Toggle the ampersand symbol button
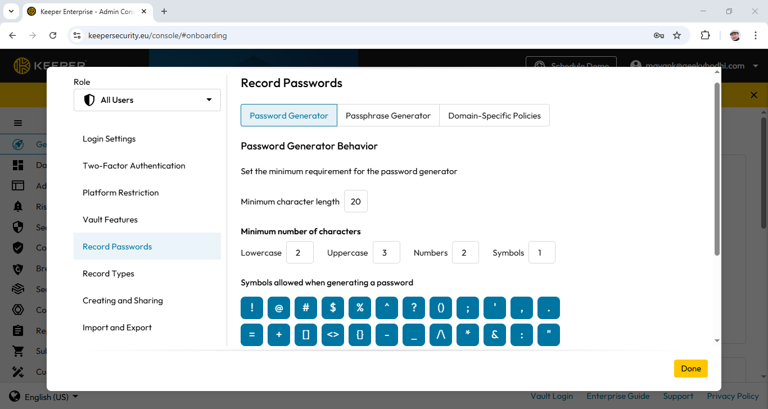Image resolution: width=768 pixels, height=409 pixels. [x=495, y=335]
